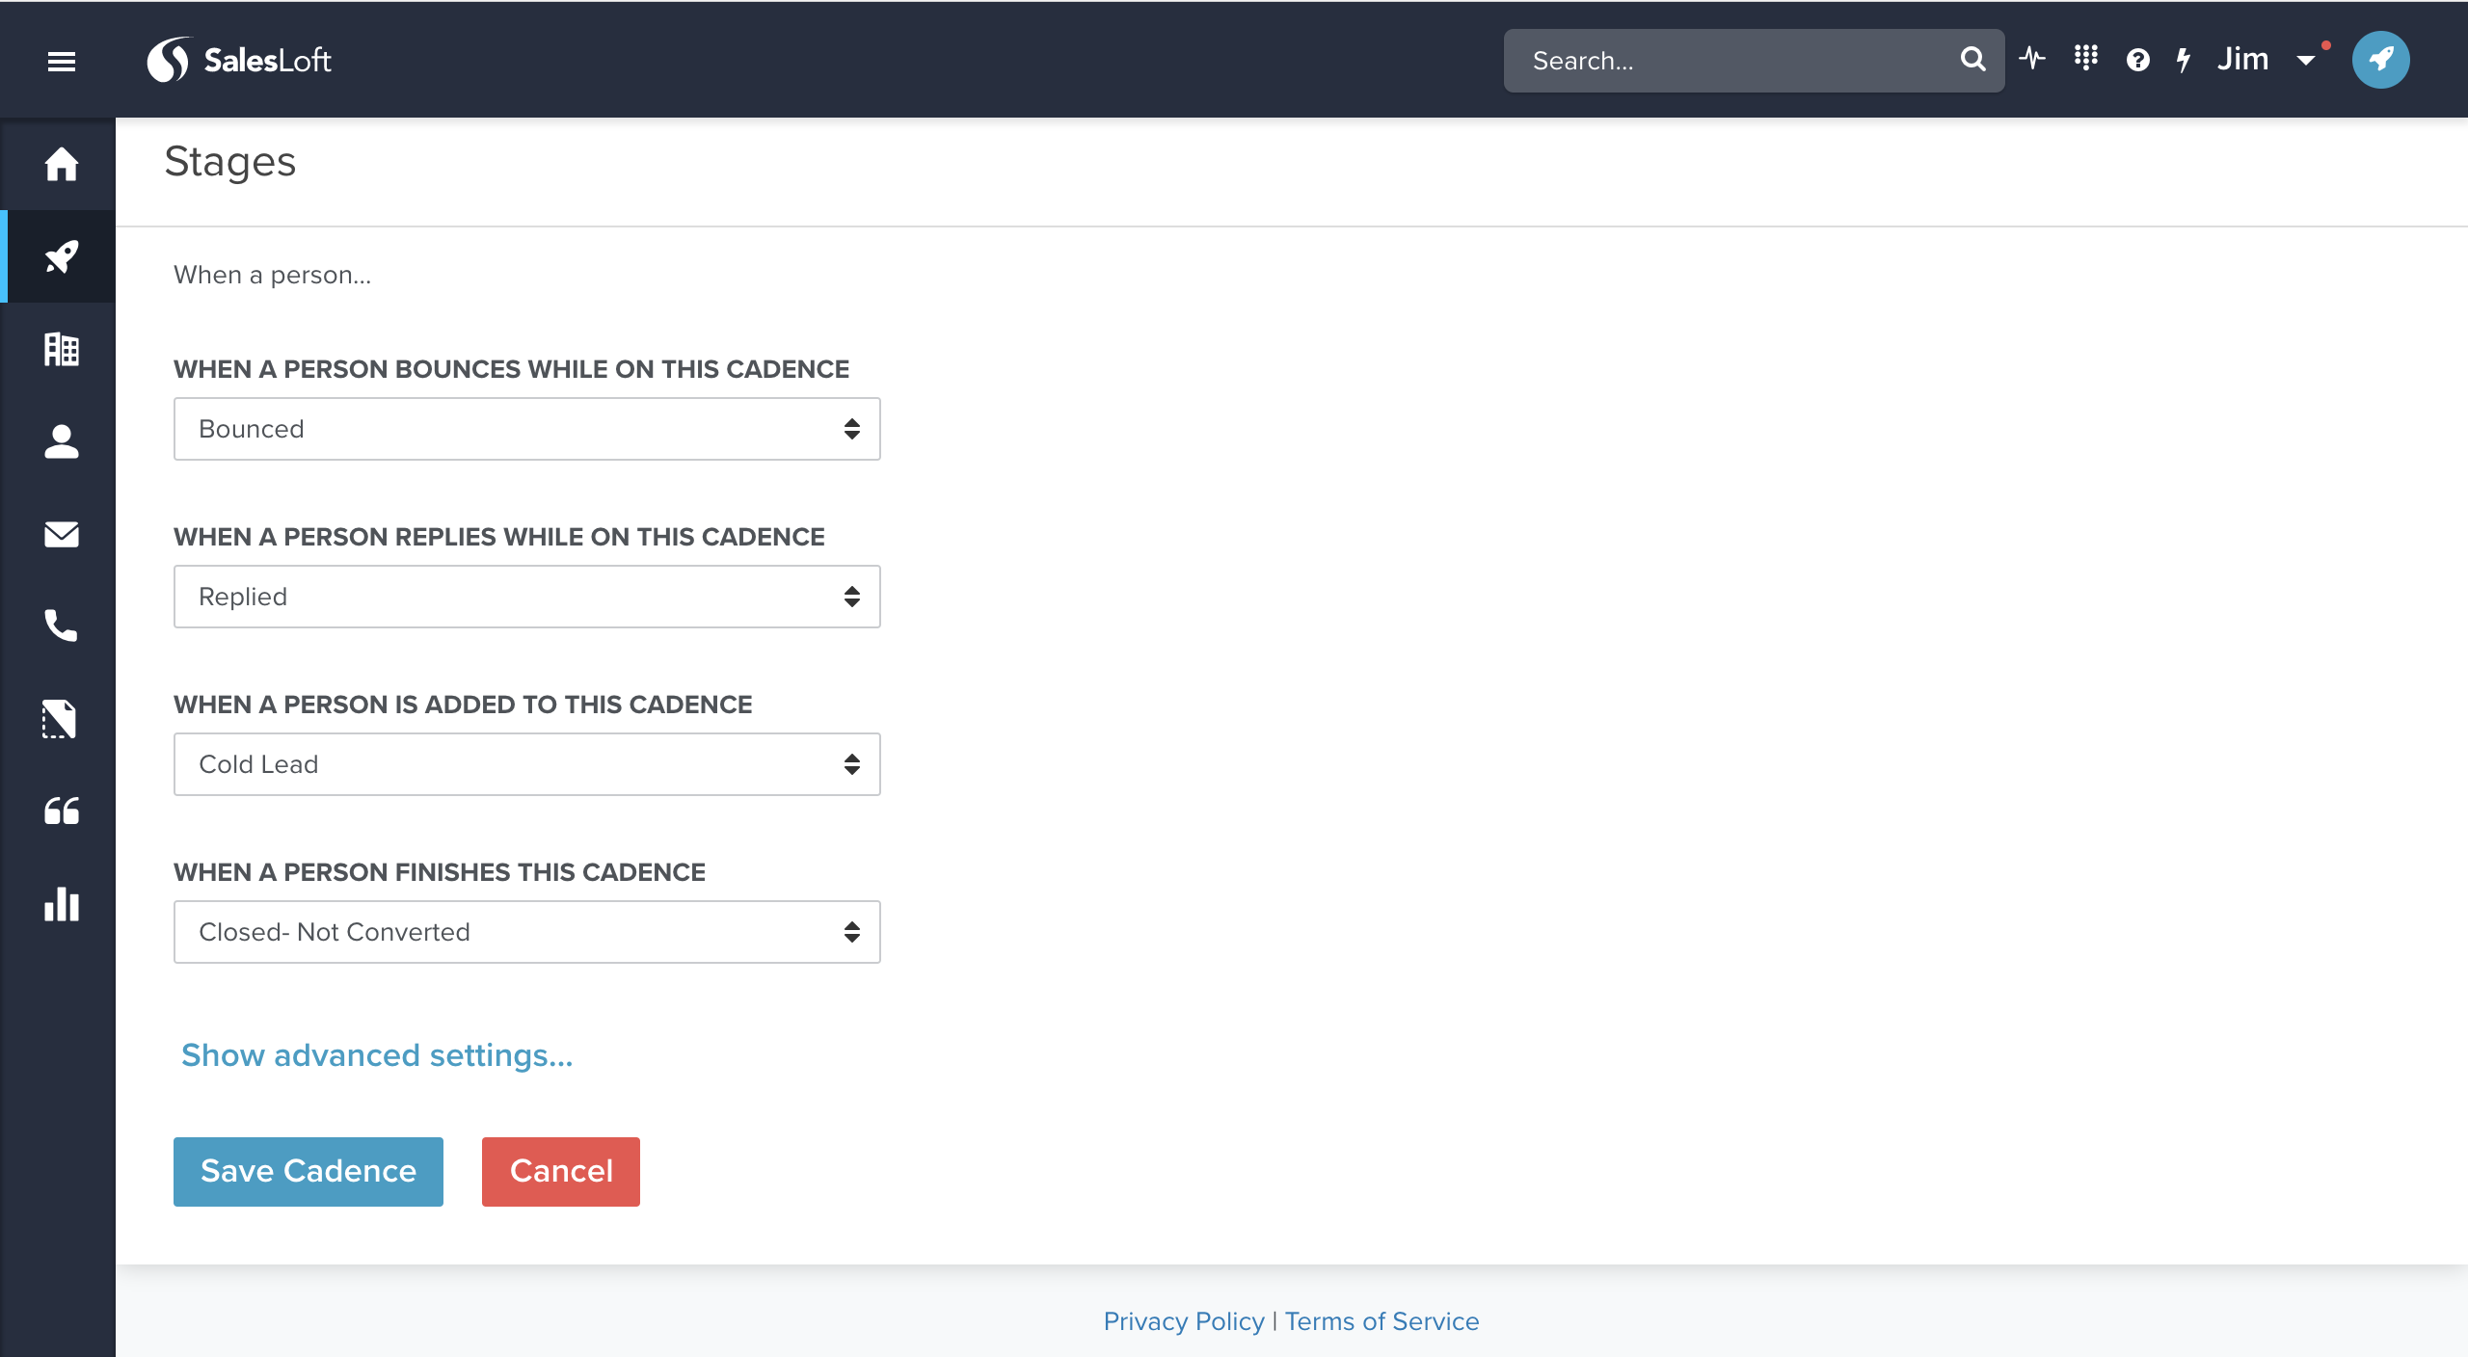
Task: Open Snippets quote icon in sidebar
Action: [62, 812]
